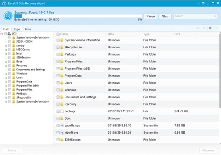This screenshot has height=155, width=221.
Task: Expand the Intel tree node
Action: [6, 54]
